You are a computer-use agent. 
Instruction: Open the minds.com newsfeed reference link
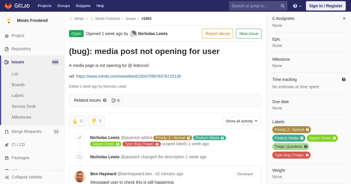[x=128, y=76]
